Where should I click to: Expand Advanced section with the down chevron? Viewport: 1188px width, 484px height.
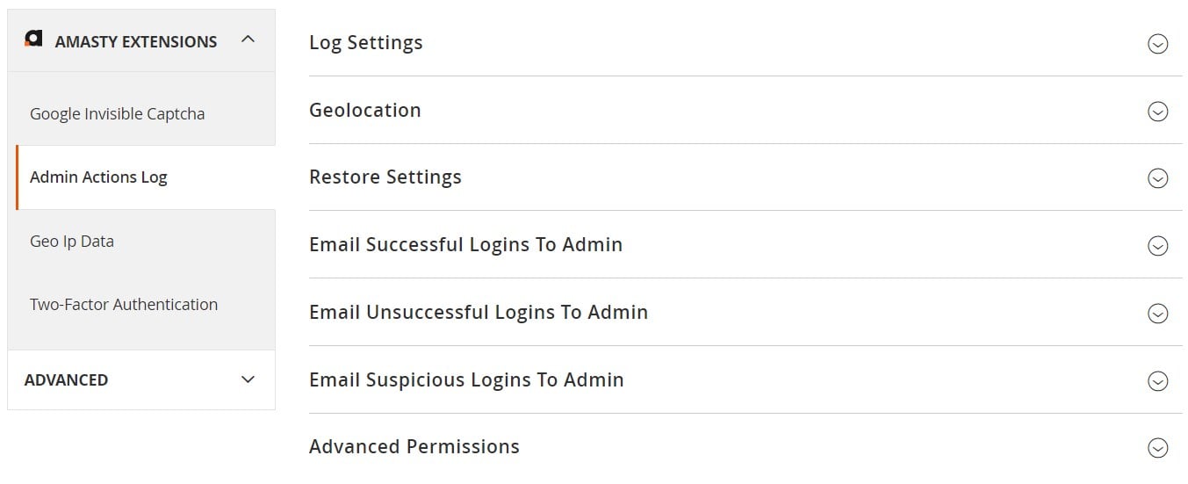248,379
